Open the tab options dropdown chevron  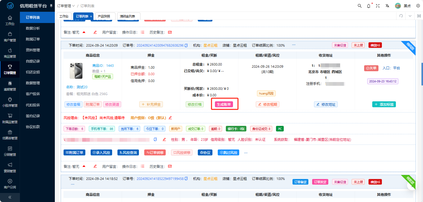coord(410,16)
